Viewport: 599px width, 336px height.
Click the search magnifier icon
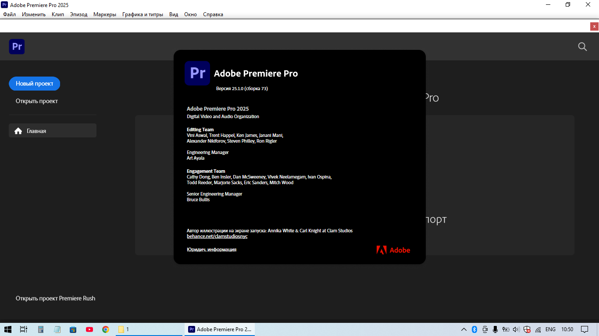[x=582, y=46]
